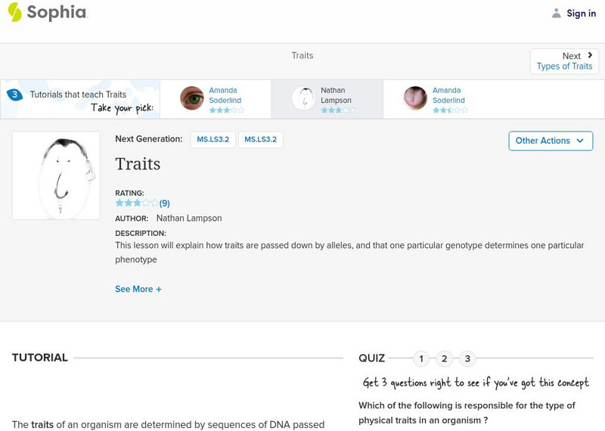605x431 pixels.
Task: Open the (9) ratings count link
Action: (164, 203)
